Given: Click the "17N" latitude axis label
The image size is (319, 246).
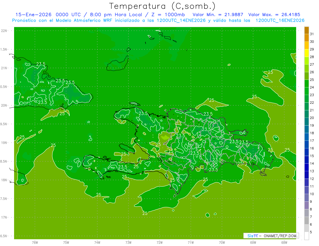Looking at the screenshot, I should pyautogui.click(x=5, y=217).
